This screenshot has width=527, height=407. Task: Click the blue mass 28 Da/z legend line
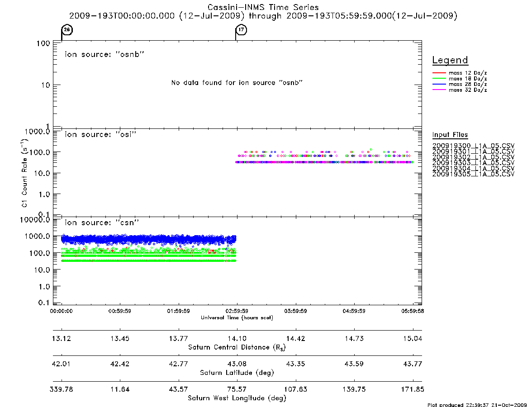(x=439, y=84)
